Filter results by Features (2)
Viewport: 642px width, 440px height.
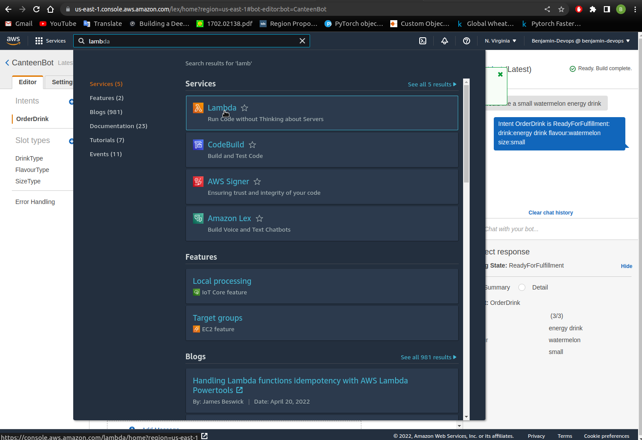click(x=107, y=98)
